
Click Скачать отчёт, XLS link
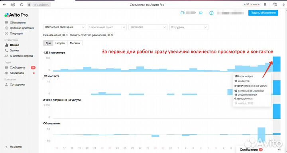click(x=55, y=35)
